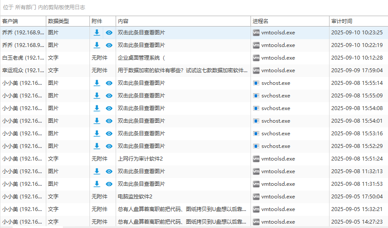388x228 pixels.
Task: Click client 乔乔 in the 10:23:25 row
Action: pyautogui.click(x=23, y=33)
